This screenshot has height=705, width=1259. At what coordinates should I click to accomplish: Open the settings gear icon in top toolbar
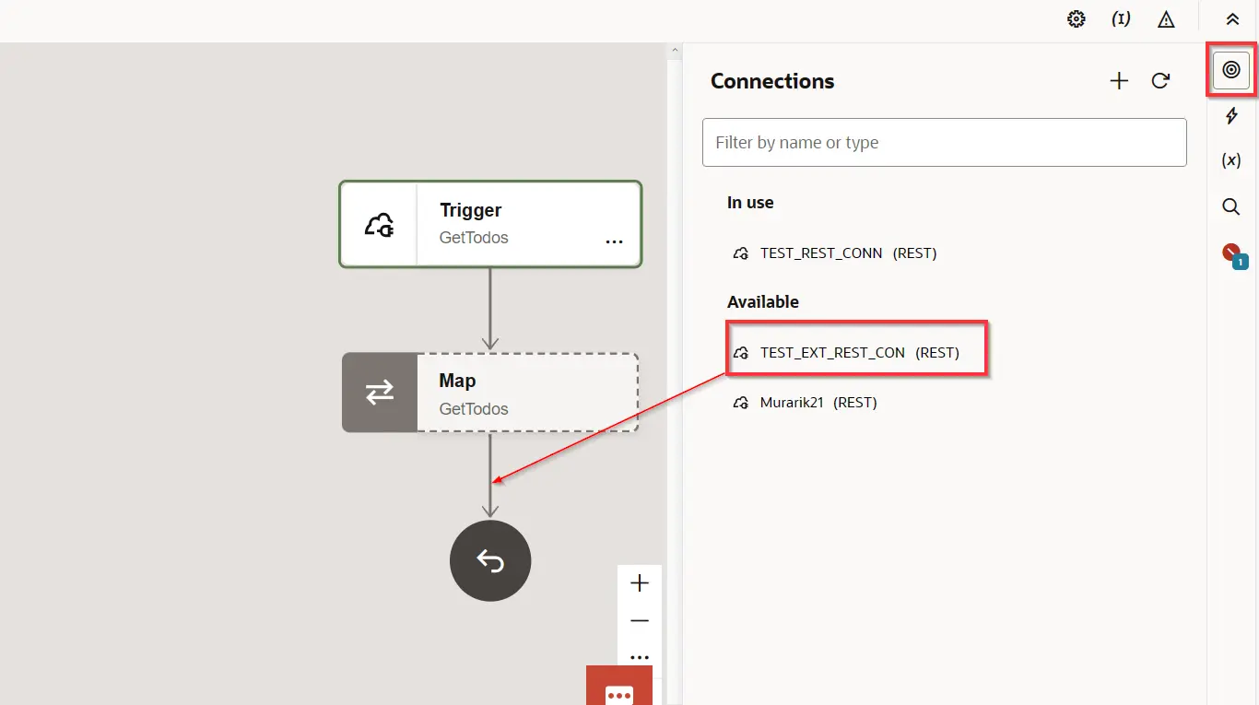[x=1076, y=19]
